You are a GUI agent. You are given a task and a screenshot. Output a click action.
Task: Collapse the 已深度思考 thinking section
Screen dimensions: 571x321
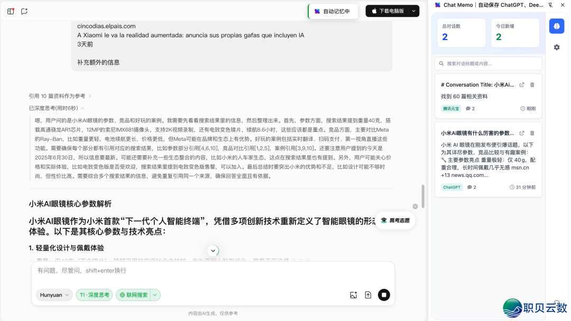click(x=57, y=108)
